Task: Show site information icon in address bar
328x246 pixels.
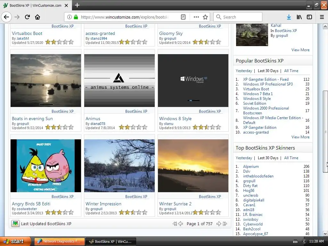Action: pyautogui.click(x=70, y=17)
